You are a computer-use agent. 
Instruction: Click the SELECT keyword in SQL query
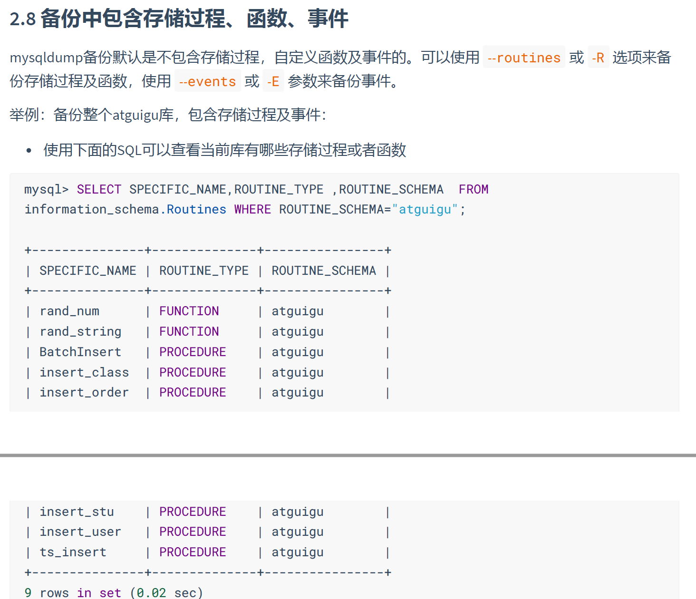point(99,189)
